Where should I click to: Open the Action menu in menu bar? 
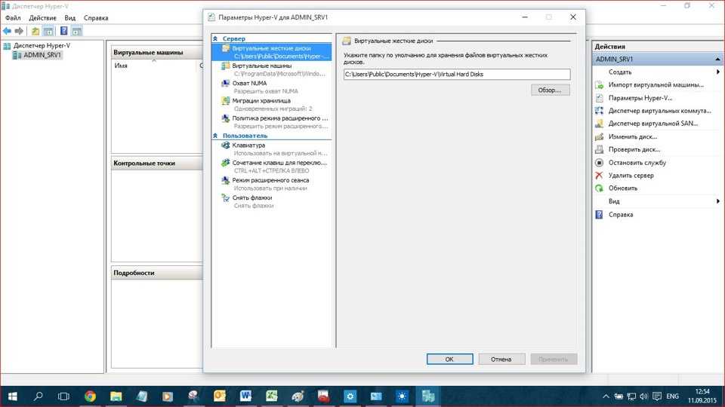pos(42,17)
